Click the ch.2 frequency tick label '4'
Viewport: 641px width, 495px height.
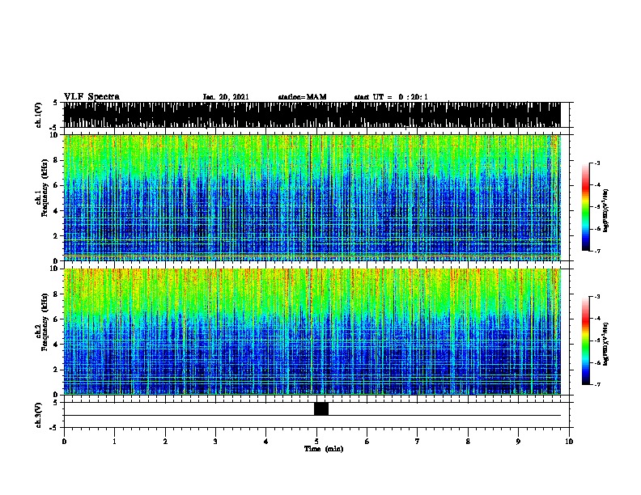pos(56,345)
